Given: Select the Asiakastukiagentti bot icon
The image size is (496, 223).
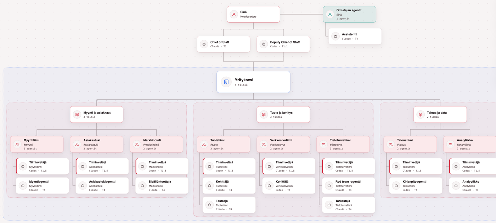Looking at the screenshot, I should tap(83, 186).
